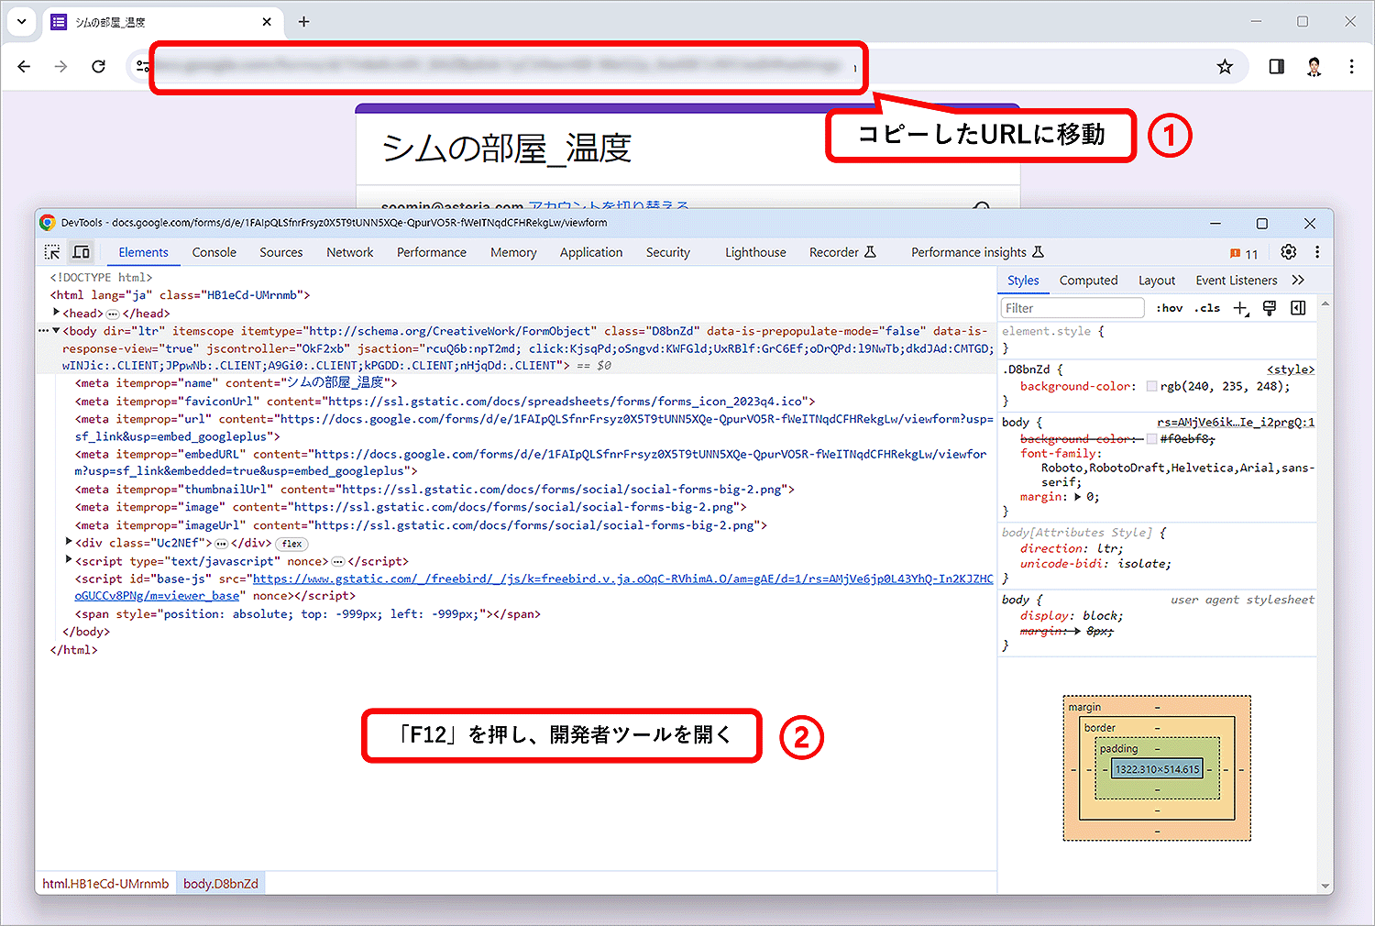The image size is (1375, 926).
Task: Switch to the Performance panel tab
Action: click(432, 252)
